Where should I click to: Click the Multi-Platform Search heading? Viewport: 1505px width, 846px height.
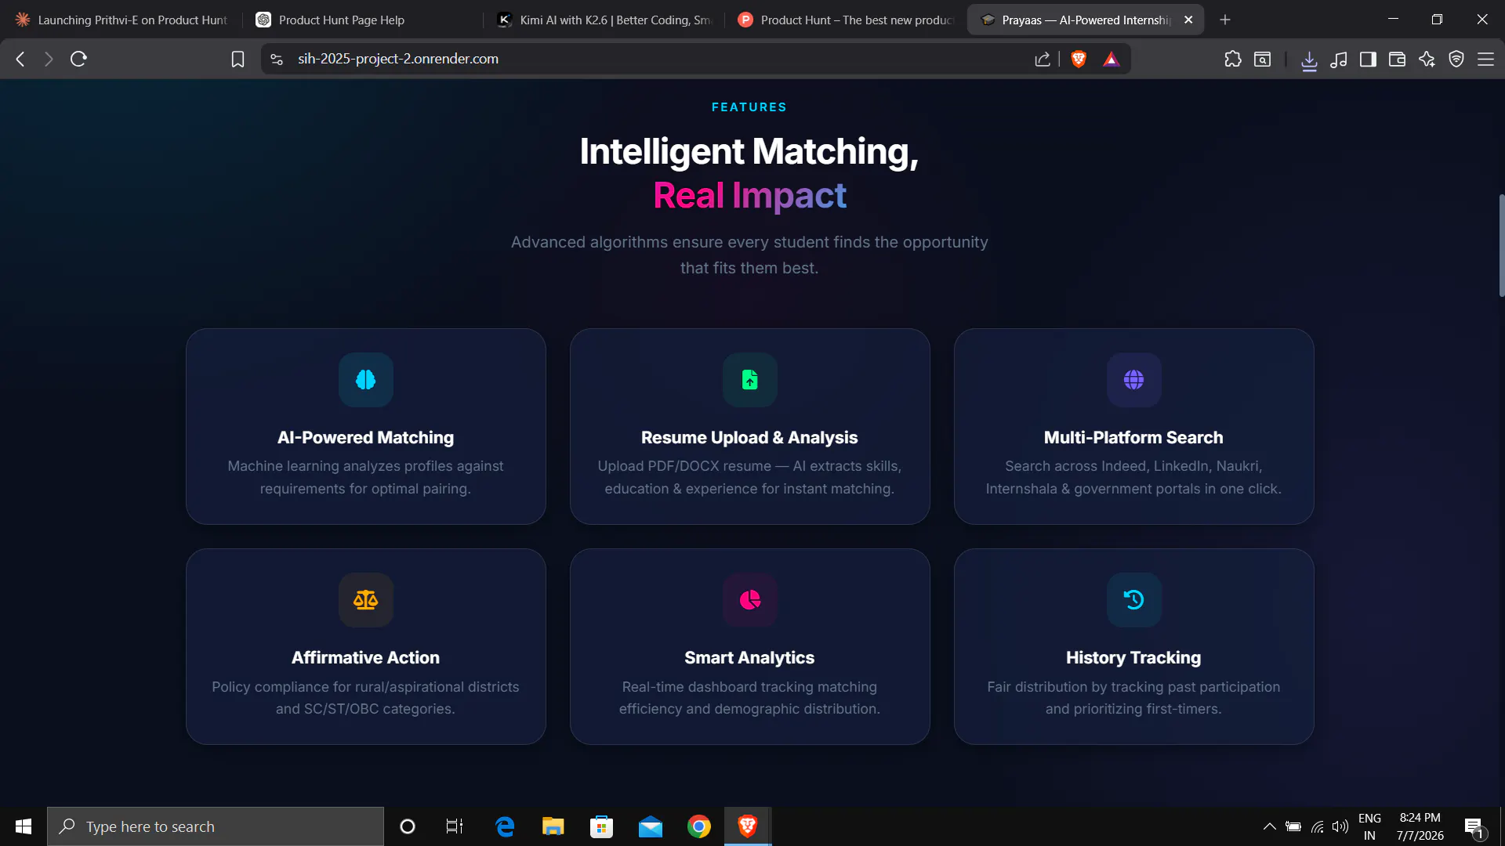tap(1133, 437)
